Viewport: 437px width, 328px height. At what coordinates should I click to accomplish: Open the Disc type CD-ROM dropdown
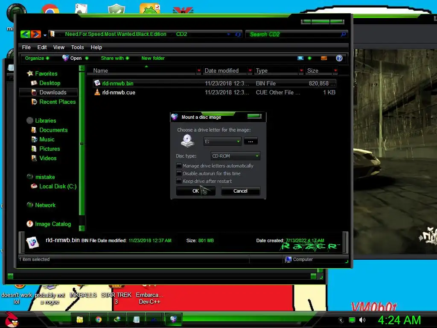[x=236, y=156]
